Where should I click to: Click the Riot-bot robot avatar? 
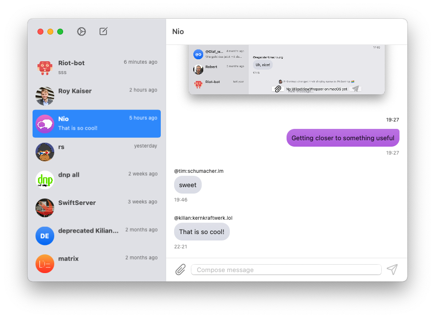point(45,67)
